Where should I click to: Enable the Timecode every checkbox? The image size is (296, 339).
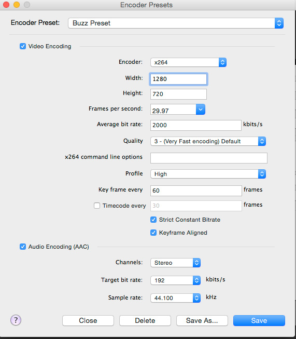point(97,206)
